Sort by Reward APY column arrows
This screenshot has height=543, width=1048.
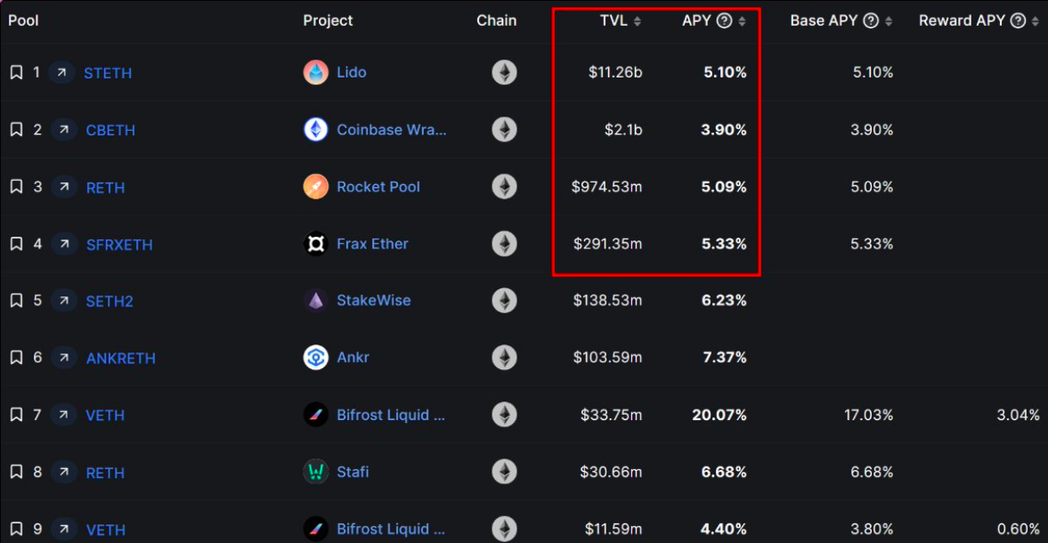click(1036, 21)
